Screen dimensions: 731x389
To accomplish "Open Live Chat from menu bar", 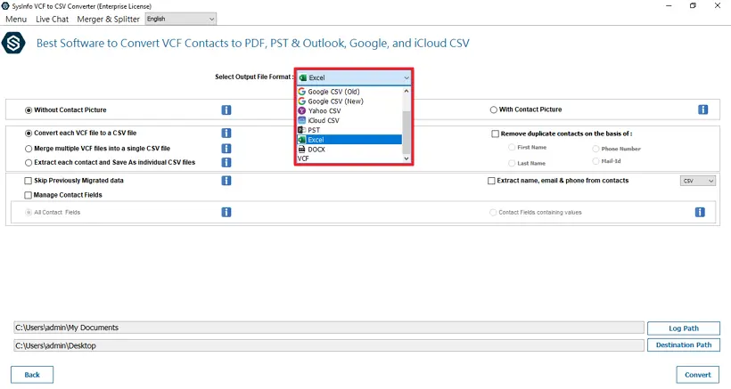I will tap(53, 19).
